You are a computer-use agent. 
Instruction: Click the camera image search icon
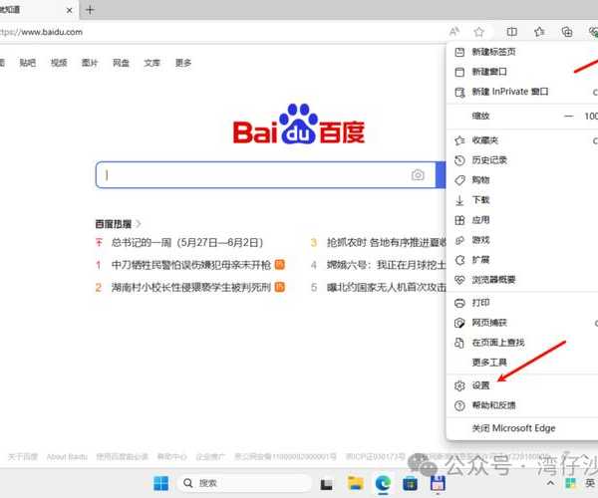(418, 175)
